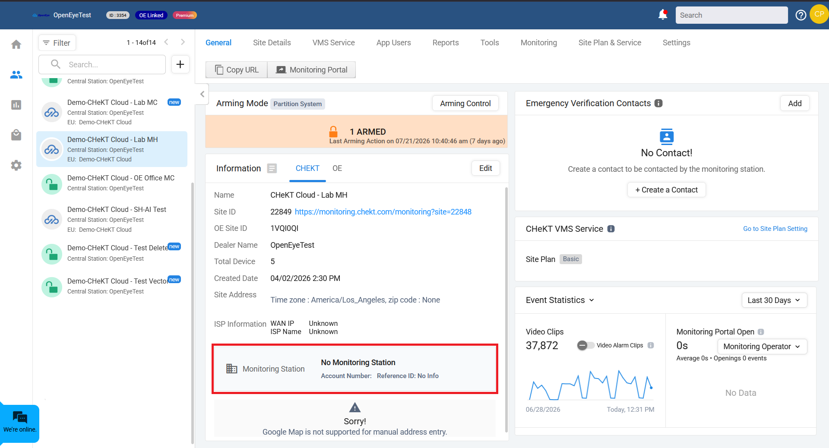Viewport: 829px width, 448px height.
Task: Open the settings gear in sidebar
Action: point(16,165)
